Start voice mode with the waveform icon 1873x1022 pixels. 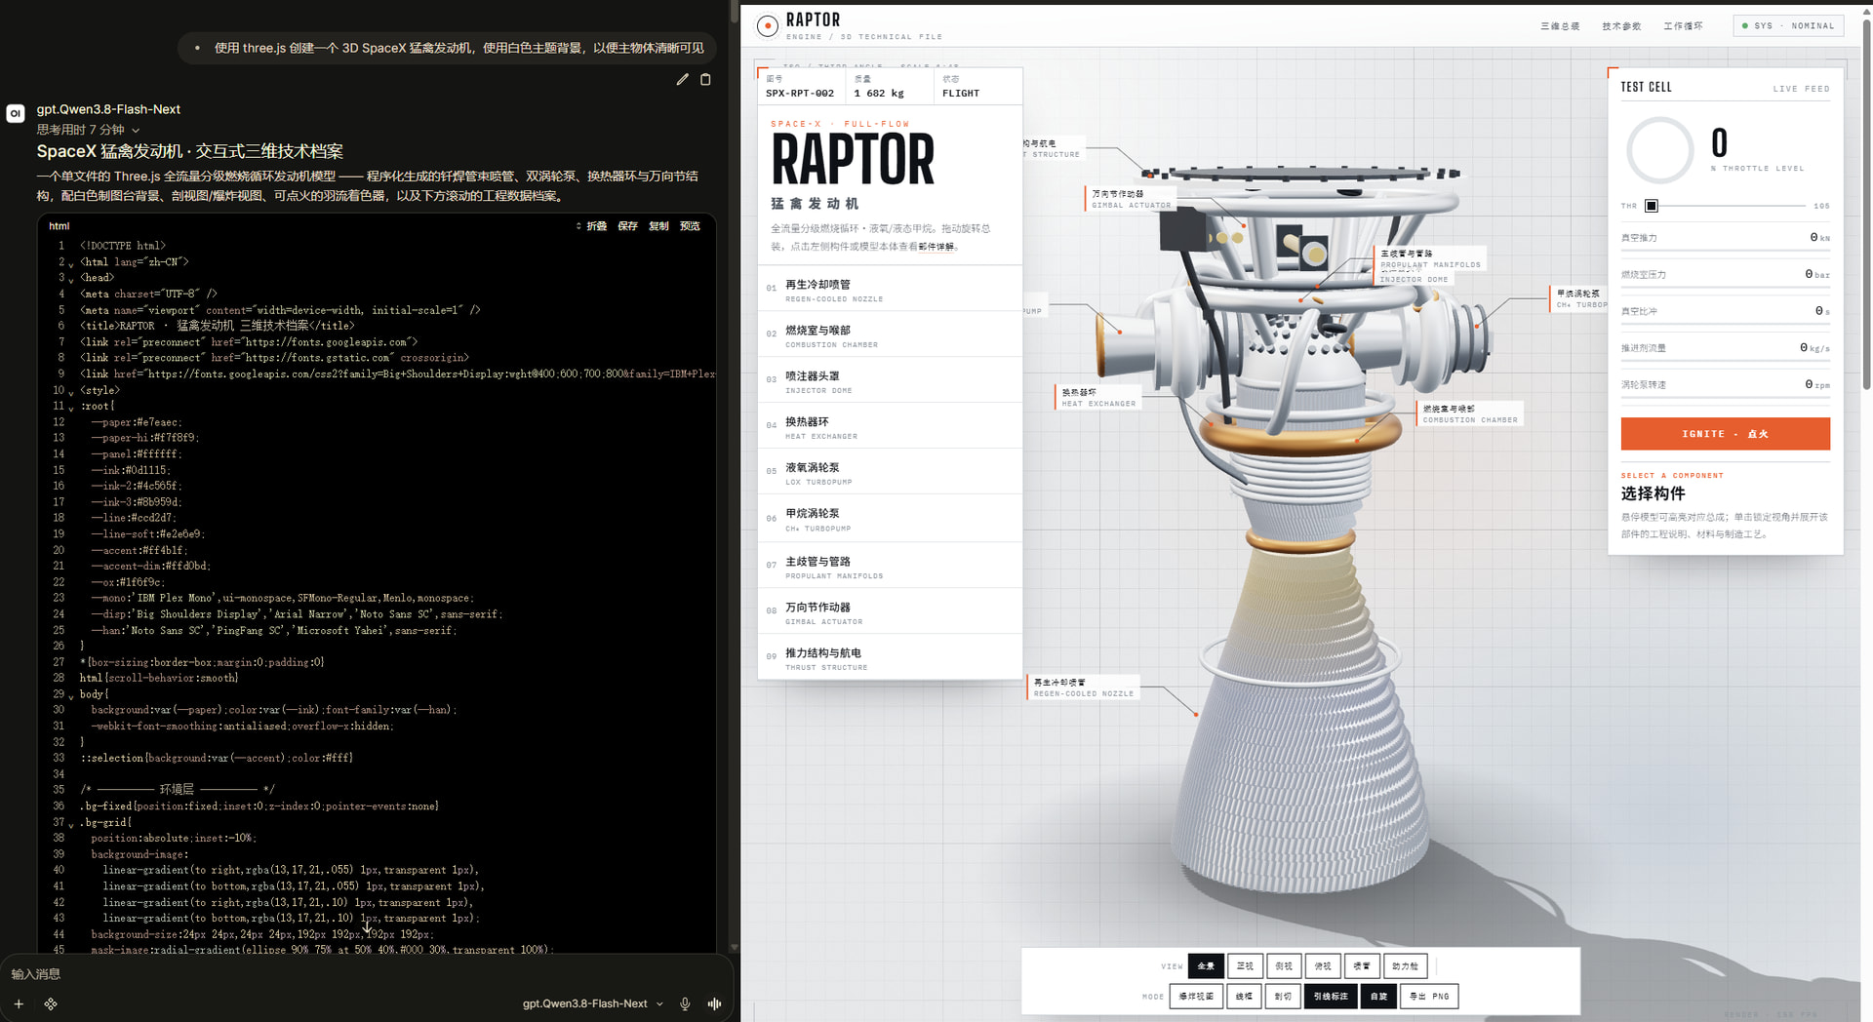click(x=714, y=1003)
